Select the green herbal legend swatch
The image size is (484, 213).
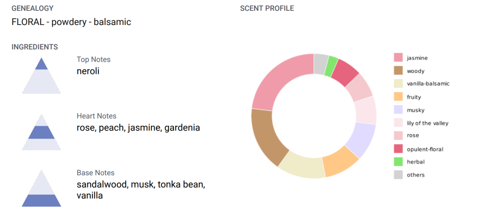[x=398, y=162]
